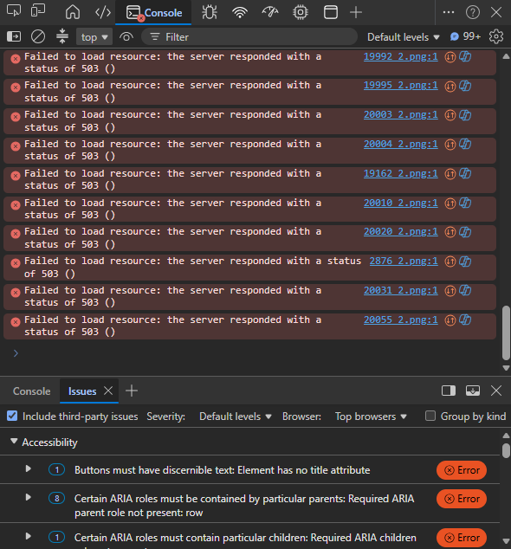Collapse the Accessibility issues group
This screenshot has height=549, width=511.
14,442
